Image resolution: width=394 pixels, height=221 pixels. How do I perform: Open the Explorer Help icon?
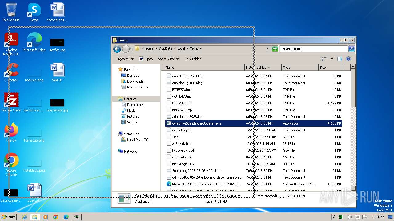[348, 59]
